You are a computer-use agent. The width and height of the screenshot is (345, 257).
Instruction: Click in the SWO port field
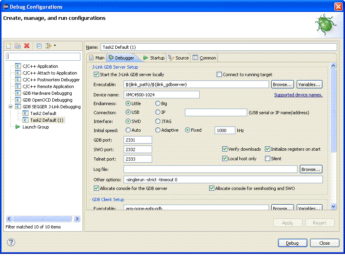138,149
